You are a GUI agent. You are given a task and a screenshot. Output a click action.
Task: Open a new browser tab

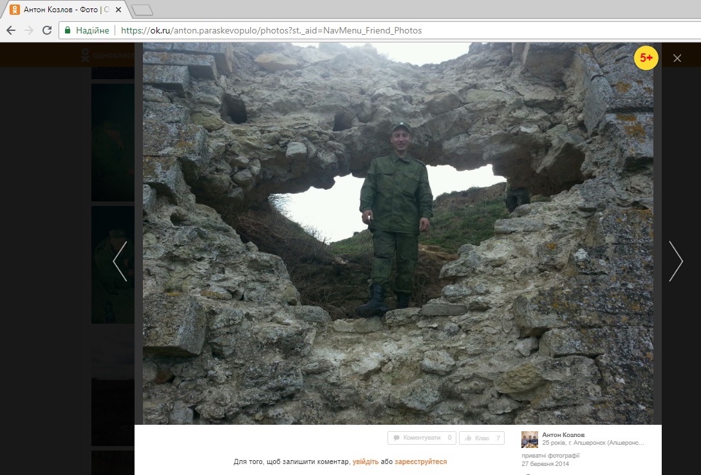(142, 10)
